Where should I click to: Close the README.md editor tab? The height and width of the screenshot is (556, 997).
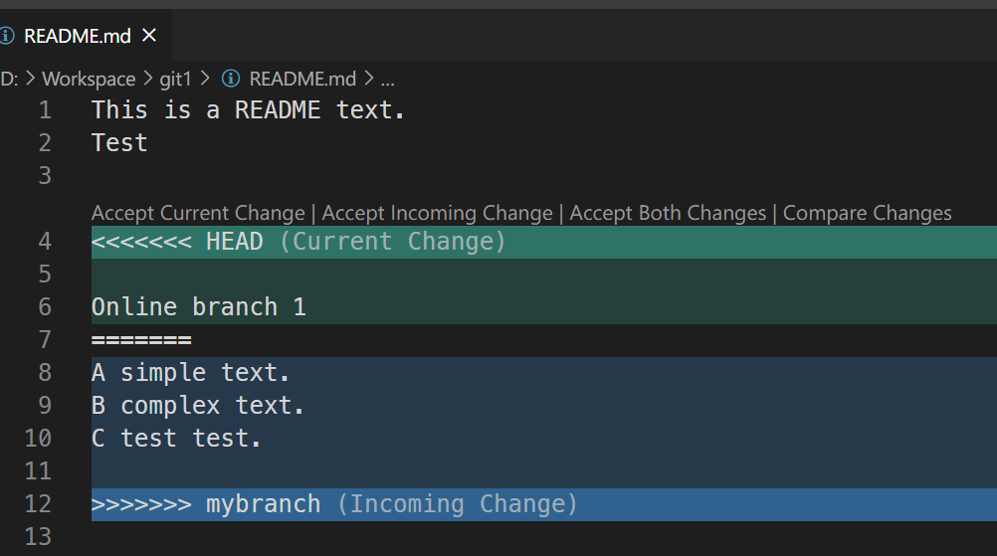[x=150, y=36]
